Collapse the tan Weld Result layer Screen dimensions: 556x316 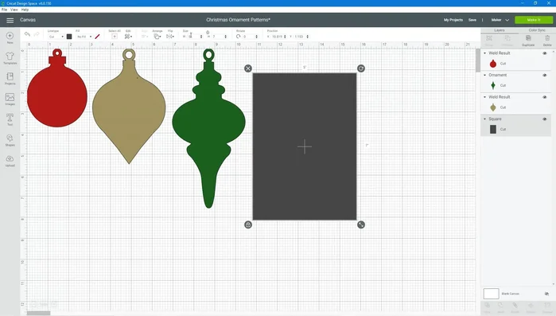pyautogui.click(x=484, y=97)
